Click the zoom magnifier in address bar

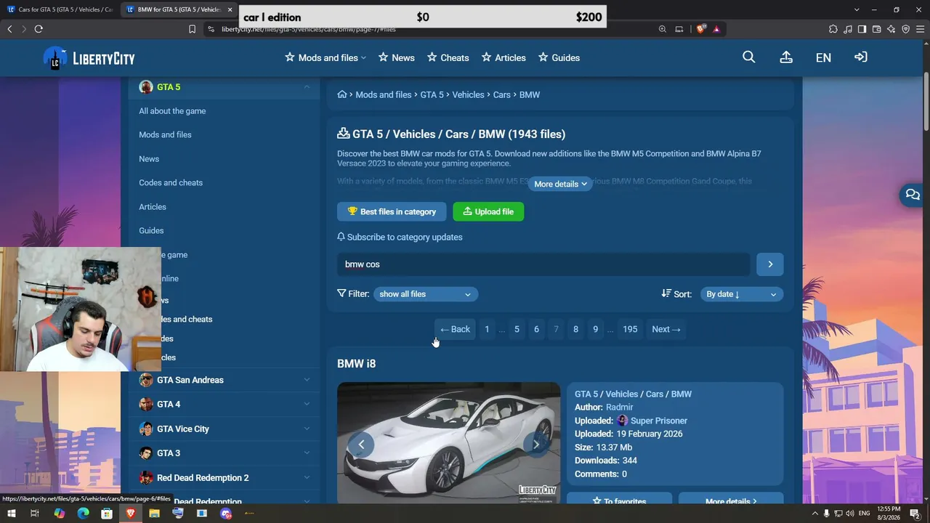click(663, 29)
